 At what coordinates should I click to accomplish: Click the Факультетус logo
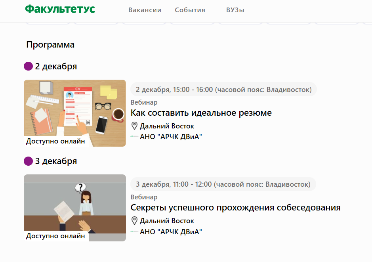tap(60, 9)
